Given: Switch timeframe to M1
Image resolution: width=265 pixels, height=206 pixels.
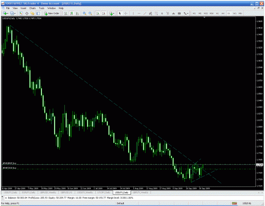Looking at the screenshot, I should pos(194,13).
